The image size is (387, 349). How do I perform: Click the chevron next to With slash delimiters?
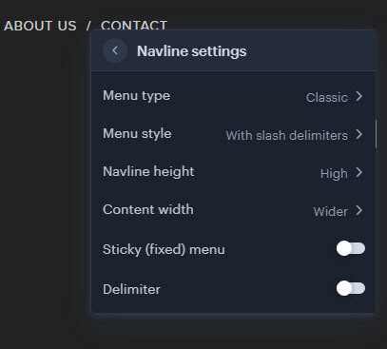358,134
